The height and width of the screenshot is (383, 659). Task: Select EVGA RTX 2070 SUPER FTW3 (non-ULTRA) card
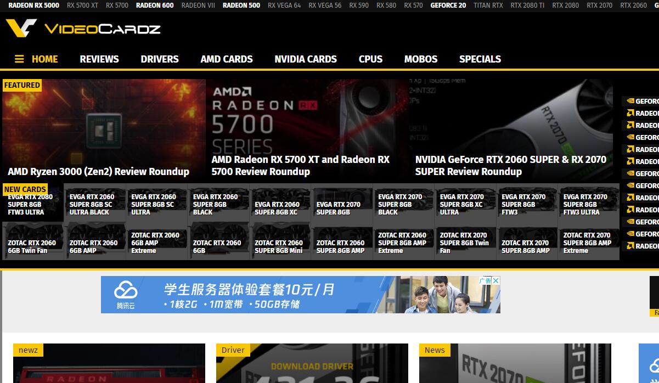[527, 202]
